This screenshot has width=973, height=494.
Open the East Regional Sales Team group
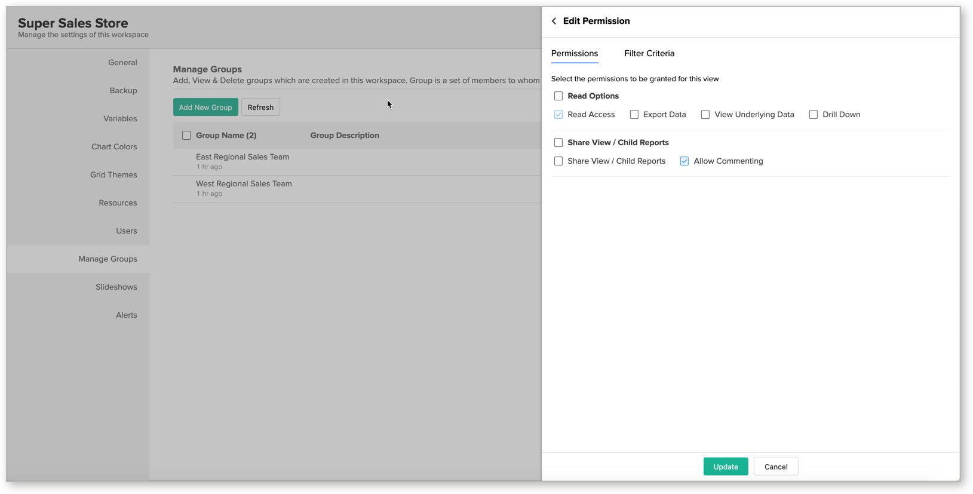click(243, 157)
